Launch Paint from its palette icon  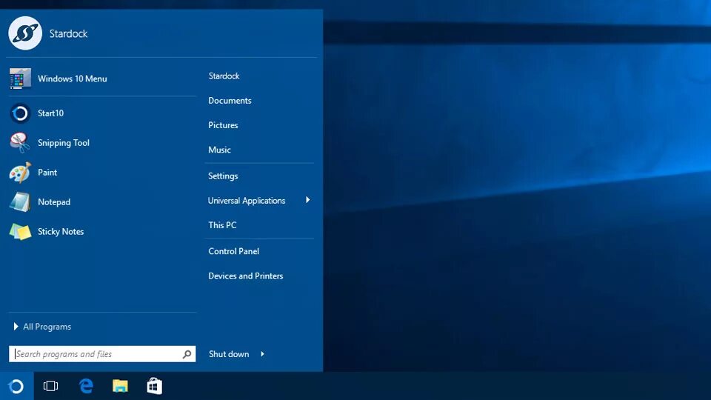[x=21, y=173]
